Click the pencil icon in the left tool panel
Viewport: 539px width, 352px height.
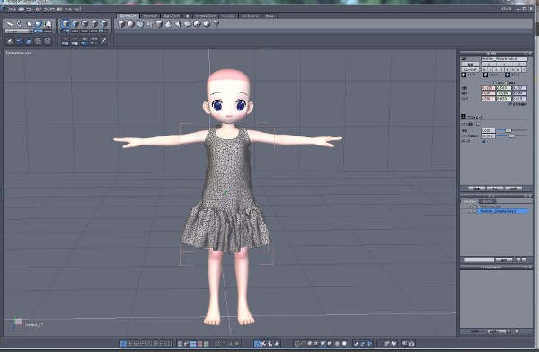tap(104, 40)
